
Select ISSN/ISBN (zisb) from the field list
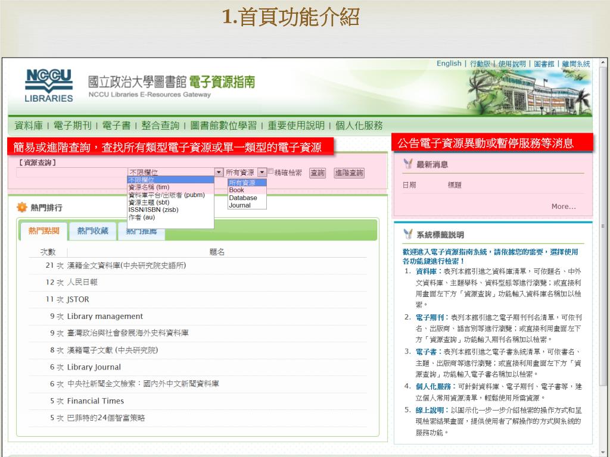coord(153,209)
